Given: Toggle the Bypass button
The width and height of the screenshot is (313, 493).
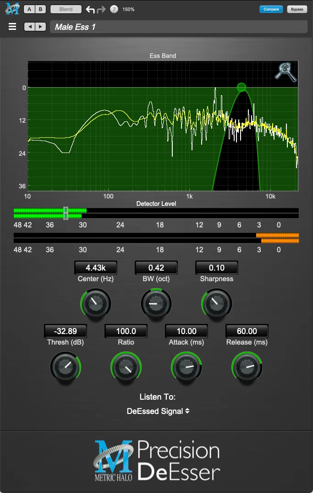Looking at the screenshot, I should point(297,9).
